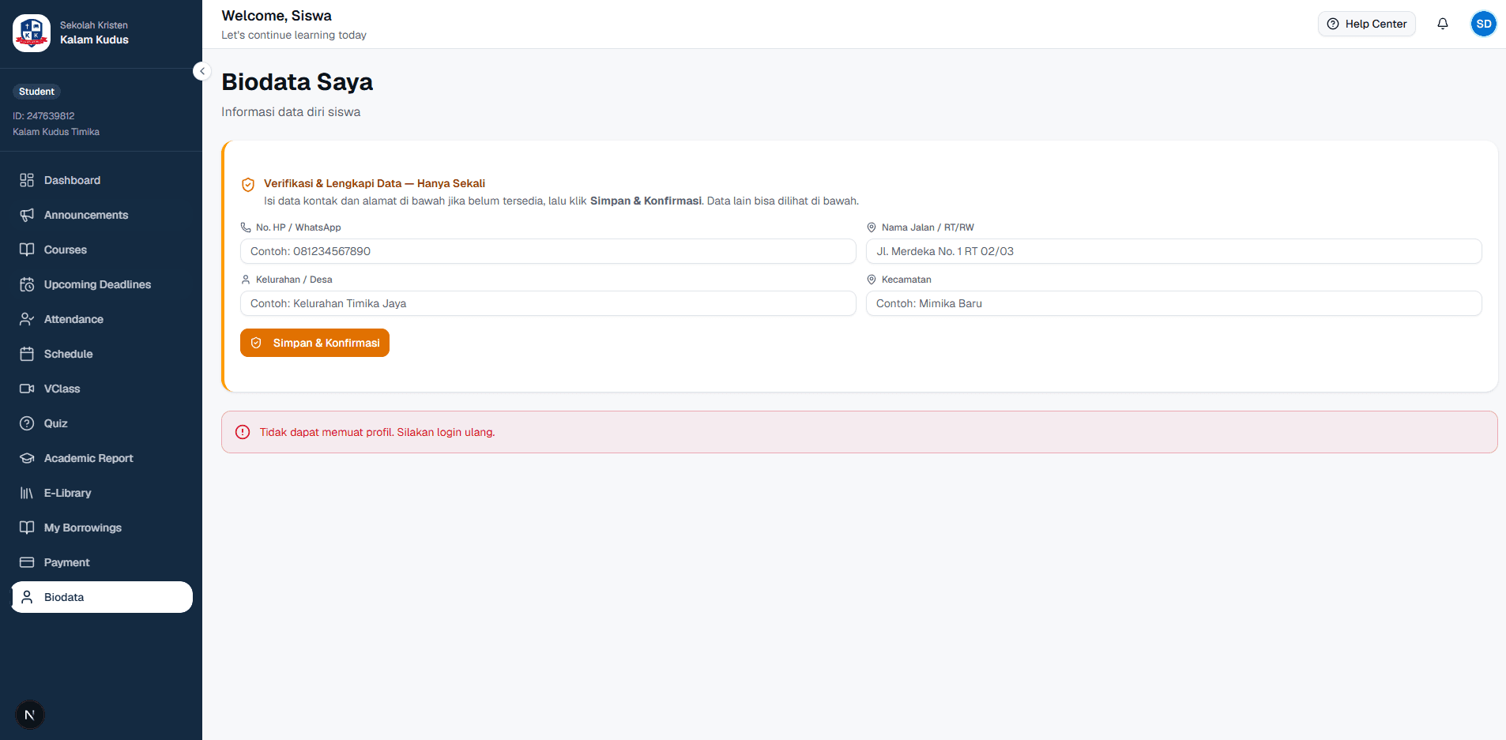Select Courses in the sidebar
The height and width of the screenshot is (740, 1506).
point(66,250)
